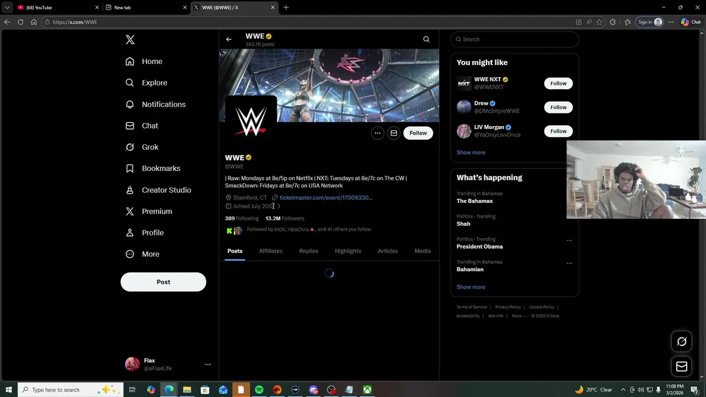Switch to the YouTube browser tab
This screenshot has height=397, width=706.
pyautogui.click(x=58, y=7)
